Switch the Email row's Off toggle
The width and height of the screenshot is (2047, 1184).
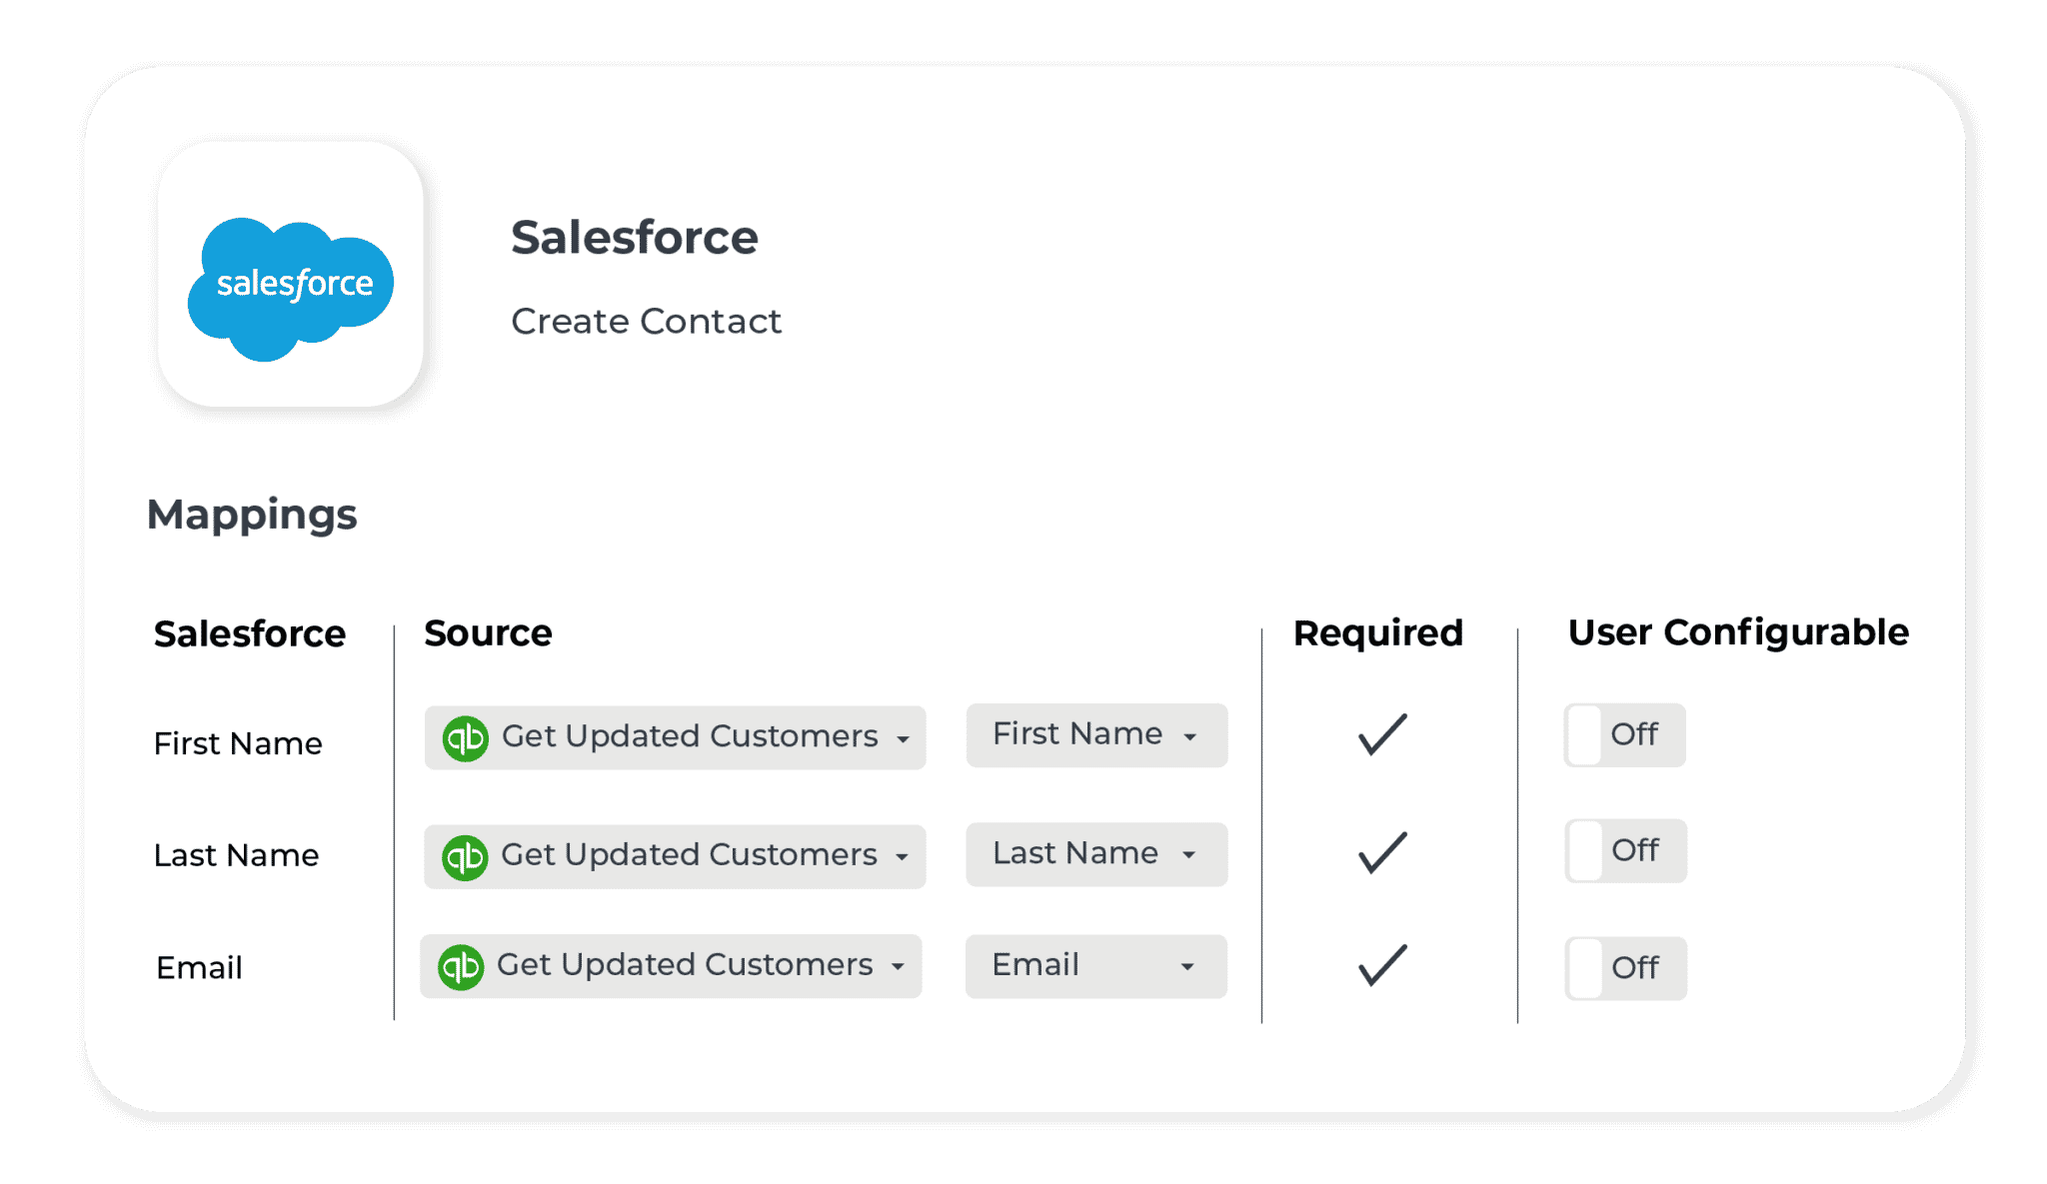point(1623,967)
